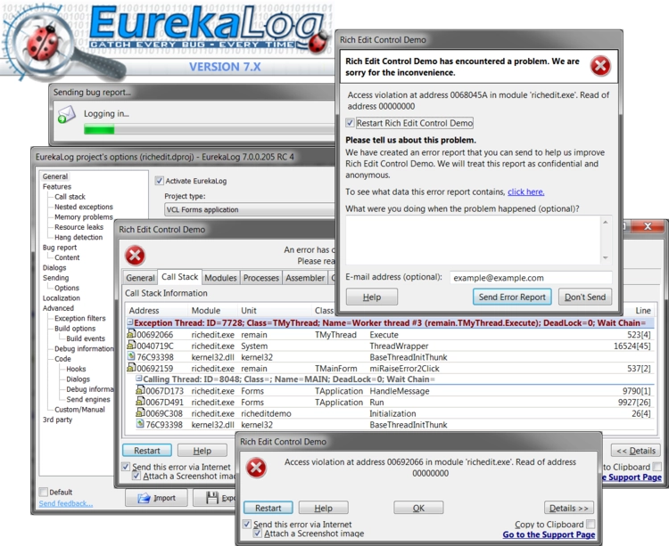Click stack entry icon for address 0067D173
Screen dimensions: 669x546
(x=140, y=390)
